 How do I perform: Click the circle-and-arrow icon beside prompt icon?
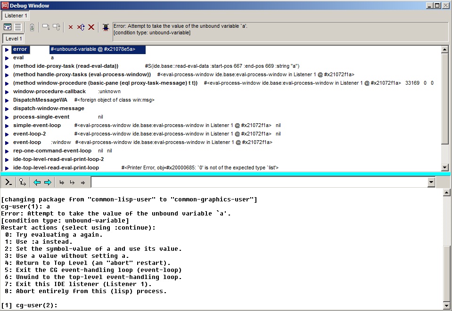(x=22, y=182)
